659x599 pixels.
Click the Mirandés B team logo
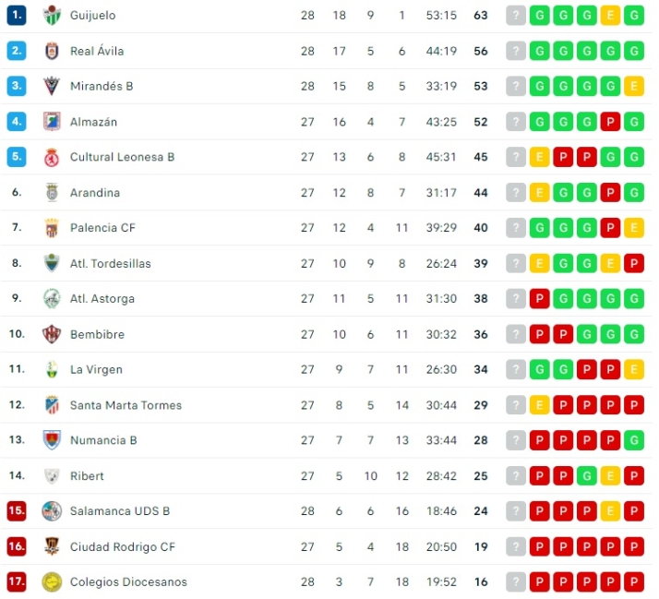[52, 86]
